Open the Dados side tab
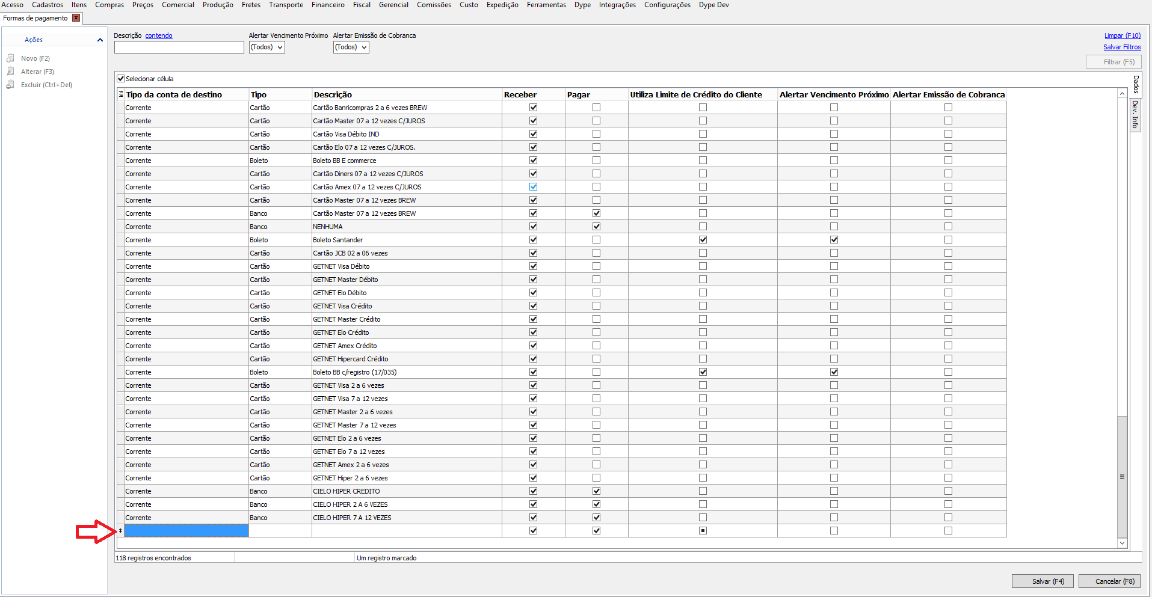The width and height of the screenshot is (1152, 597). tap(1136, 84)
